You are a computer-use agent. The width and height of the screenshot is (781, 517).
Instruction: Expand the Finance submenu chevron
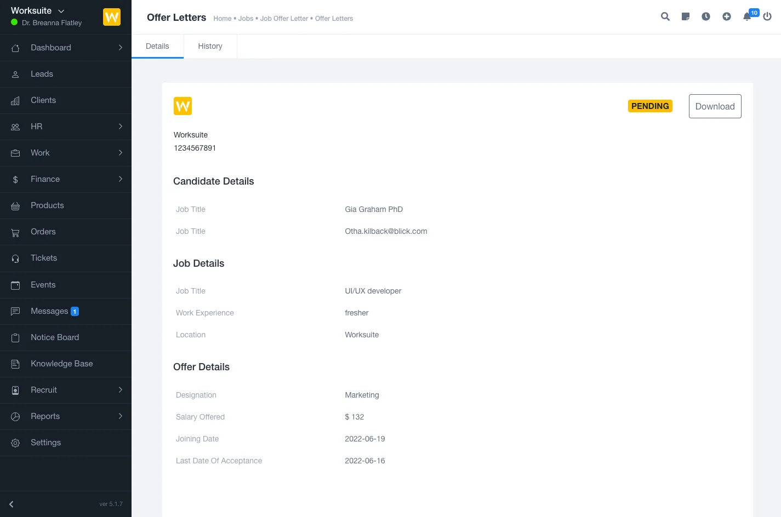coord(121,179)
